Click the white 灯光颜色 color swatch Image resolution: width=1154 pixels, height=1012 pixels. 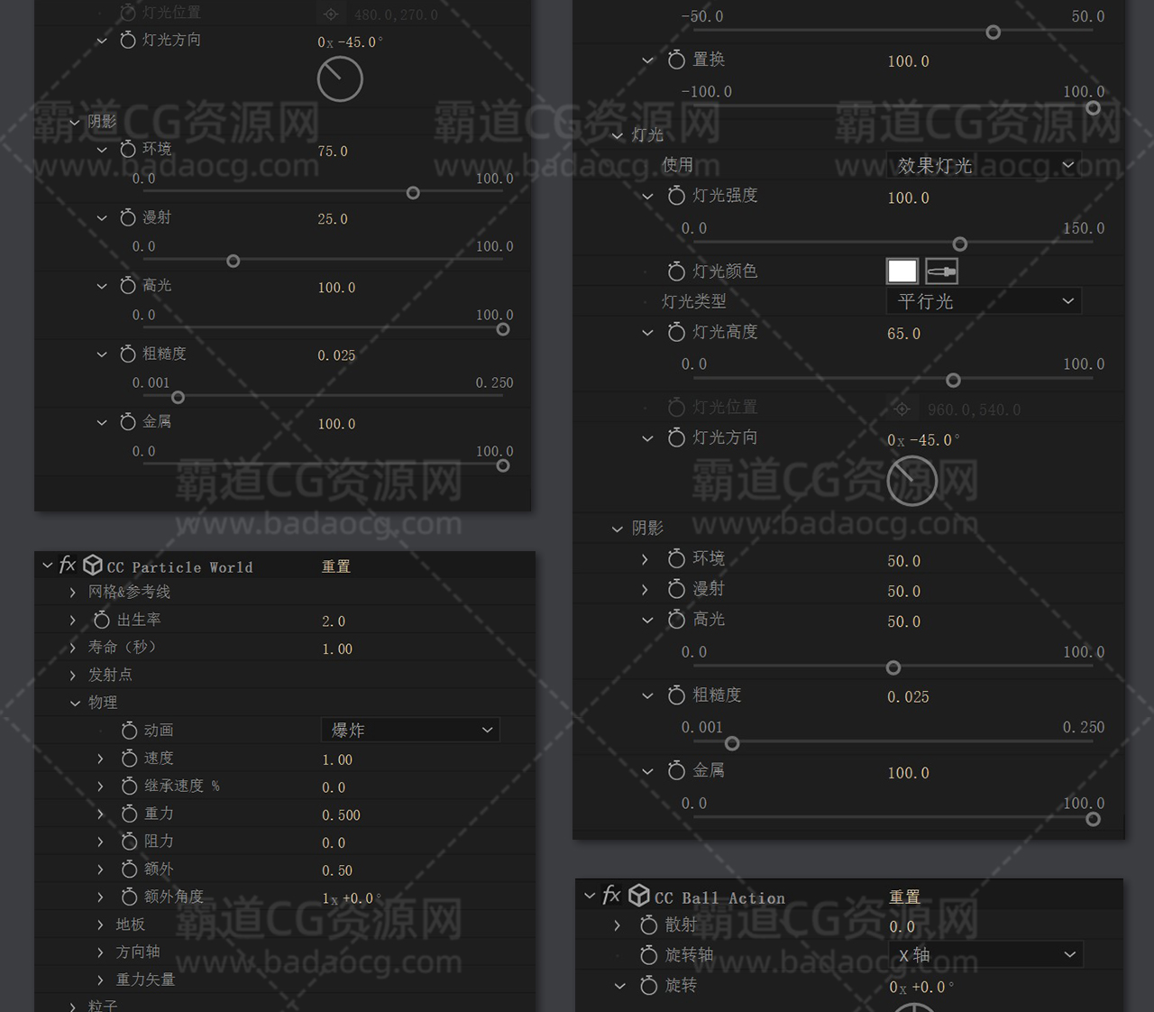902,271
